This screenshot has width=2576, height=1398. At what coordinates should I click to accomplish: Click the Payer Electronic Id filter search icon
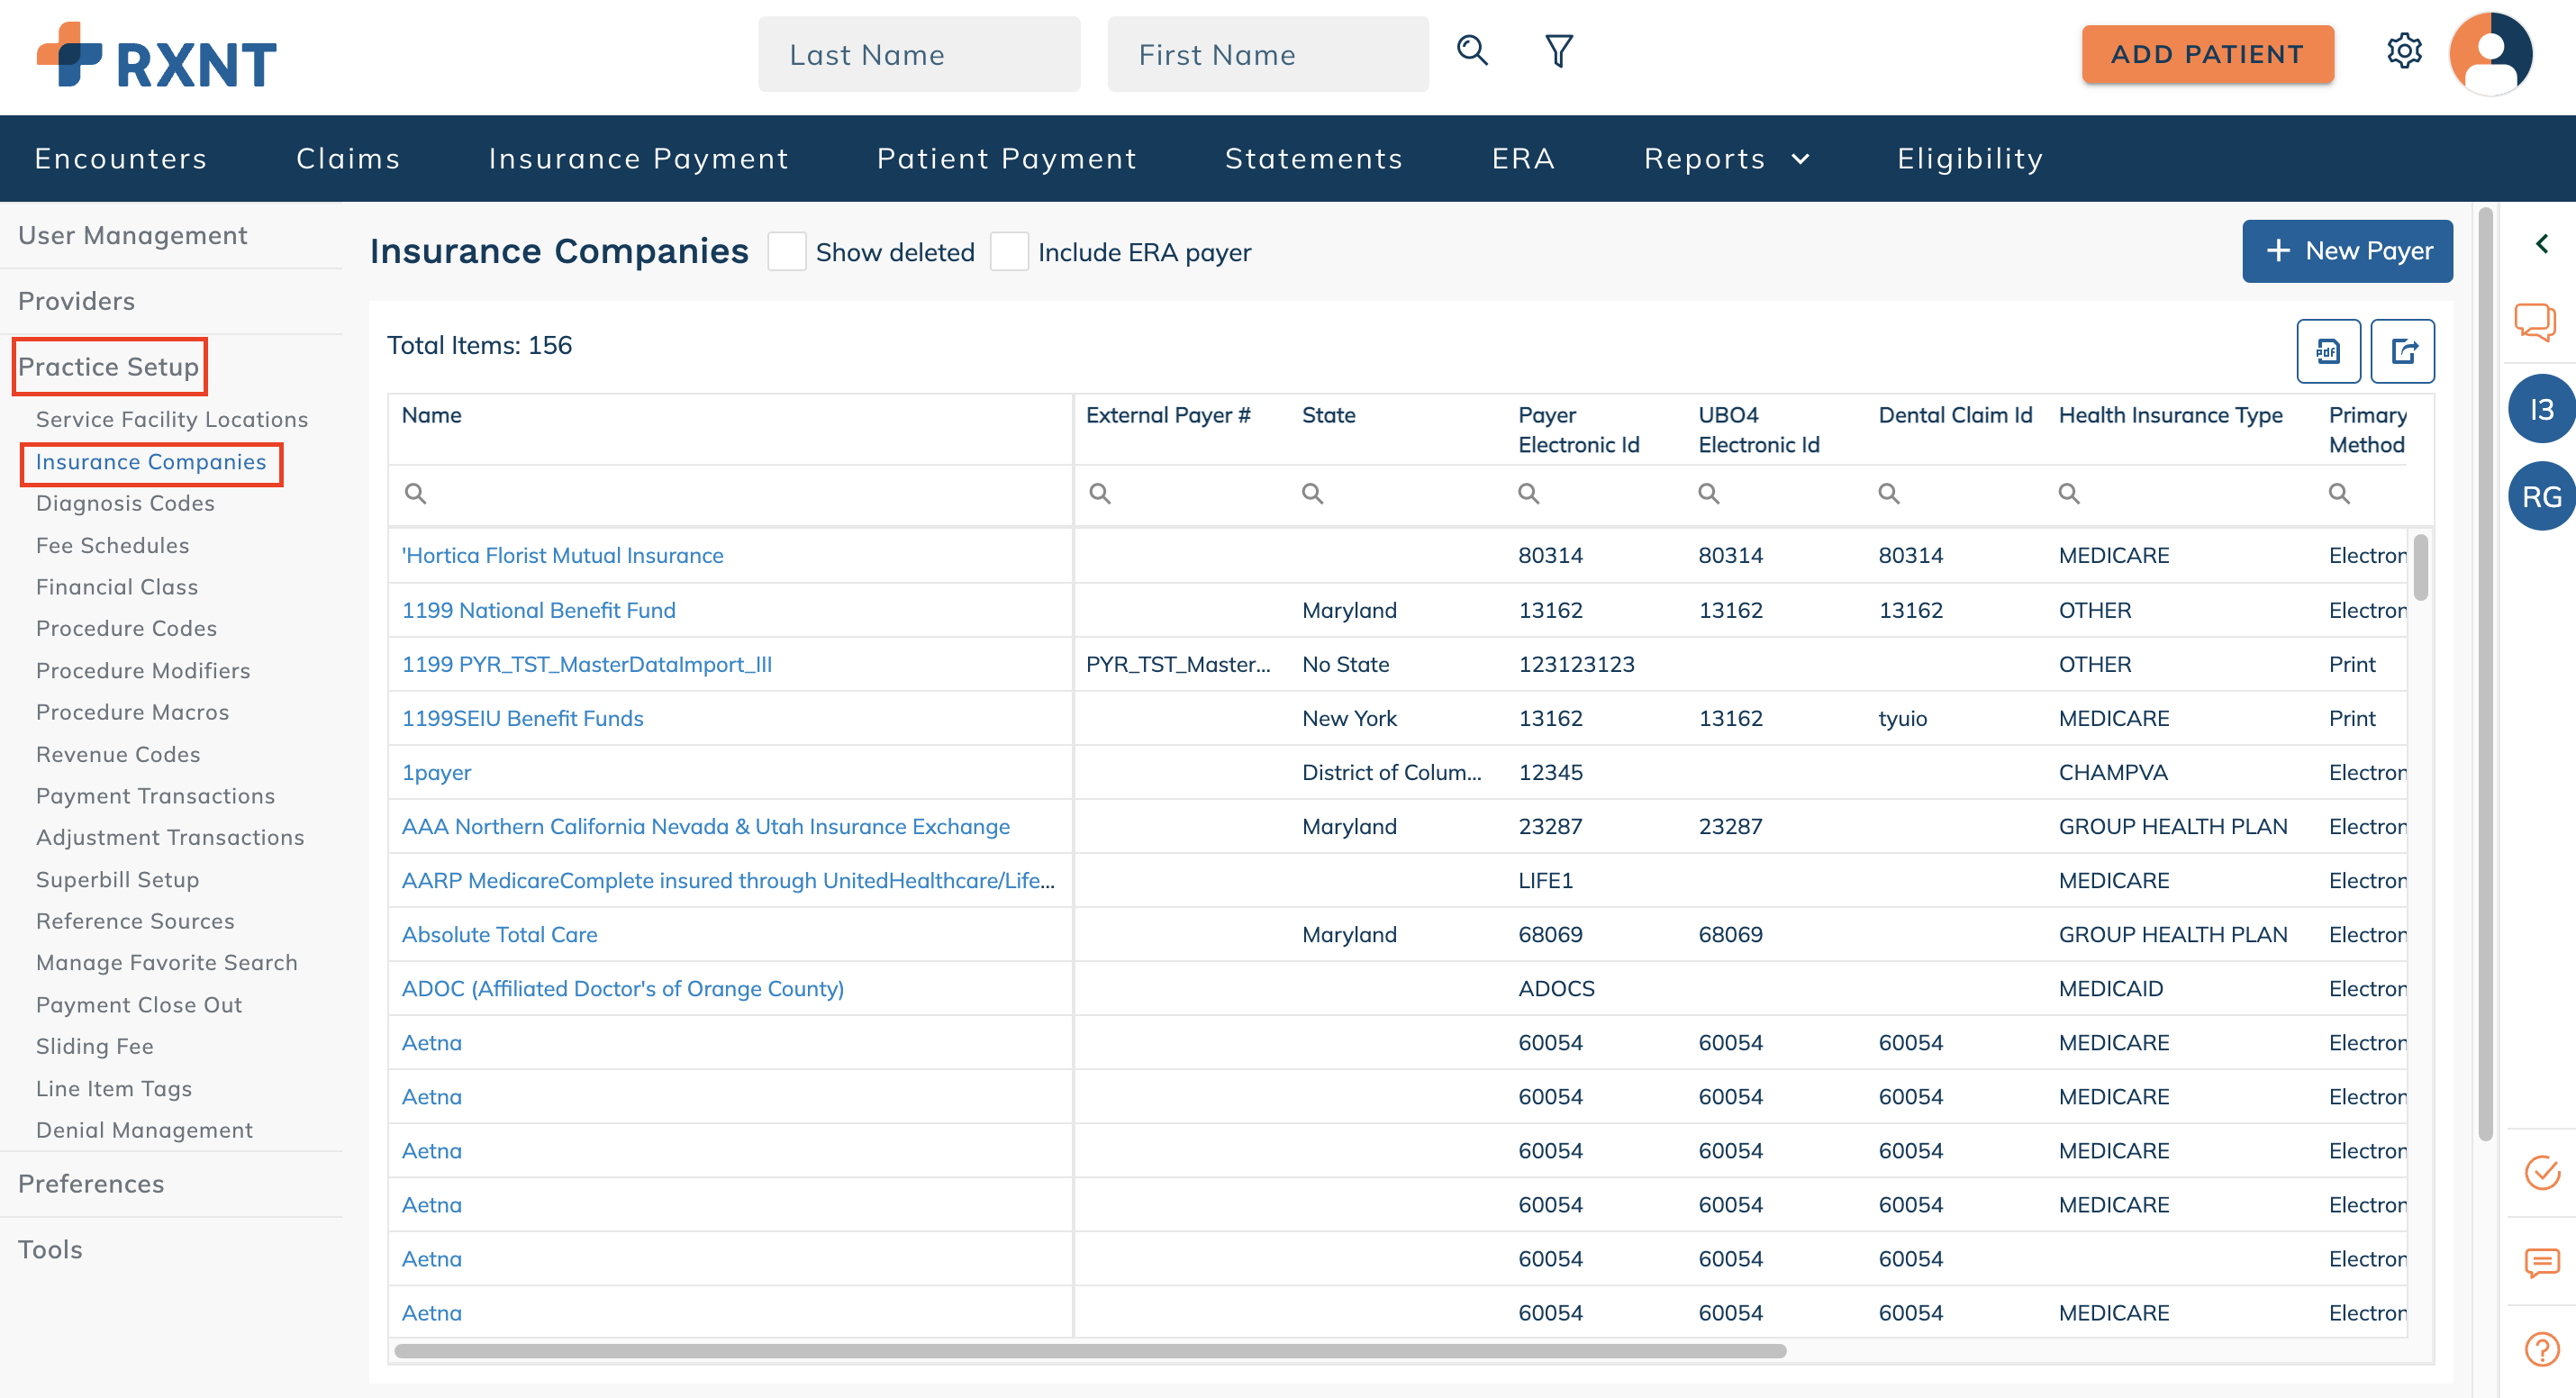[1529, 493]
